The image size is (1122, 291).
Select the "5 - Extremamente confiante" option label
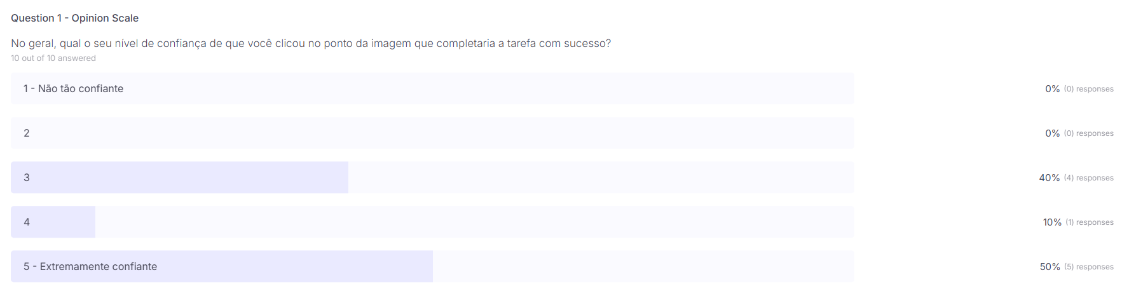tap(90, 266)
